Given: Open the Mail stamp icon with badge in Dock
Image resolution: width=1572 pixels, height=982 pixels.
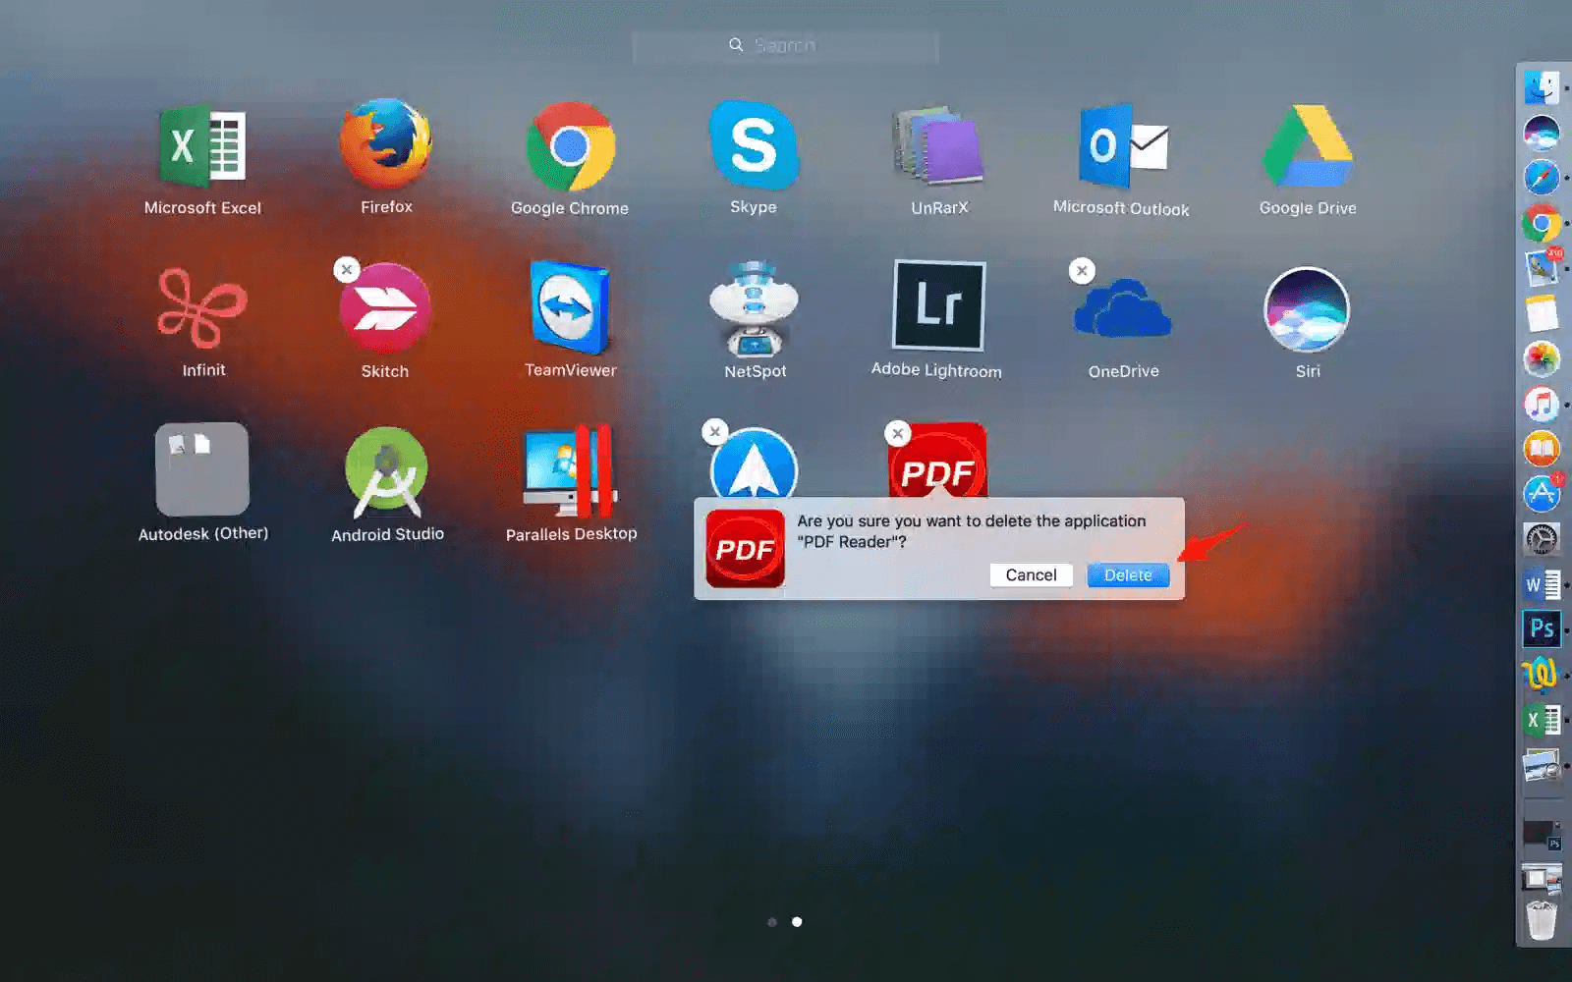Looking at the screenshot, I should (1542, 268).
